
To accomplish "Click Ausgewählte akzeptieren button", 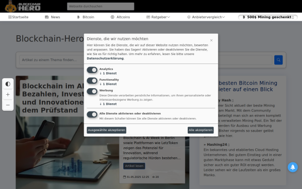I will [x=107, y=130].
